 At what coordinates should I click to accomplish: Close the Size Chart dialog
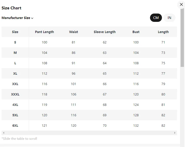tap(181, 5)
